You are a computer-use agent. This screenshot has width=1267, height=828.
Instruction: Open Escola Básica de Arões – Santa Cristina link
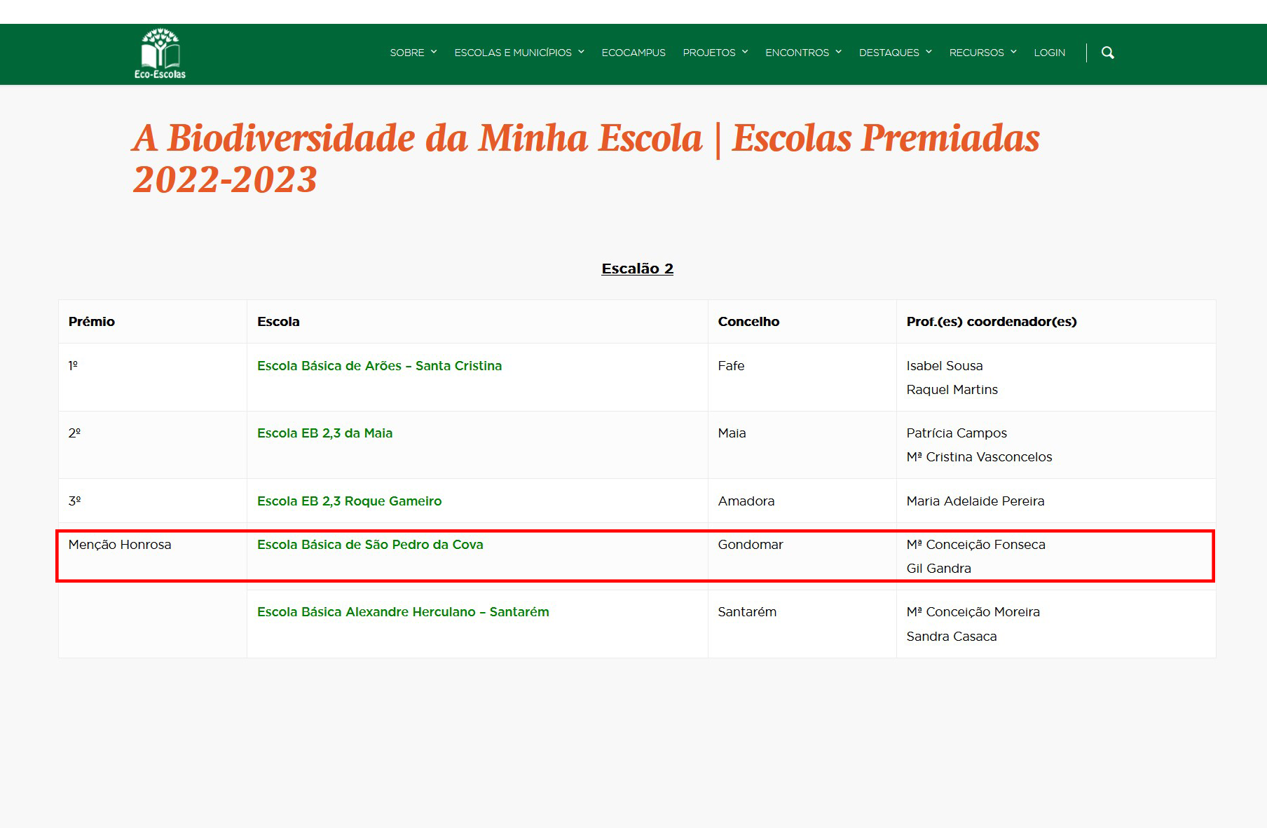(x=379, y=366)
